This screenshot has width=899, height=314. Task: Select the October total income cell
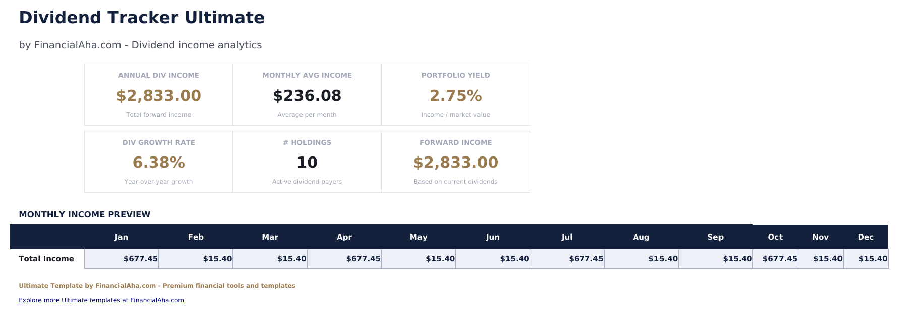pos(775,259)
